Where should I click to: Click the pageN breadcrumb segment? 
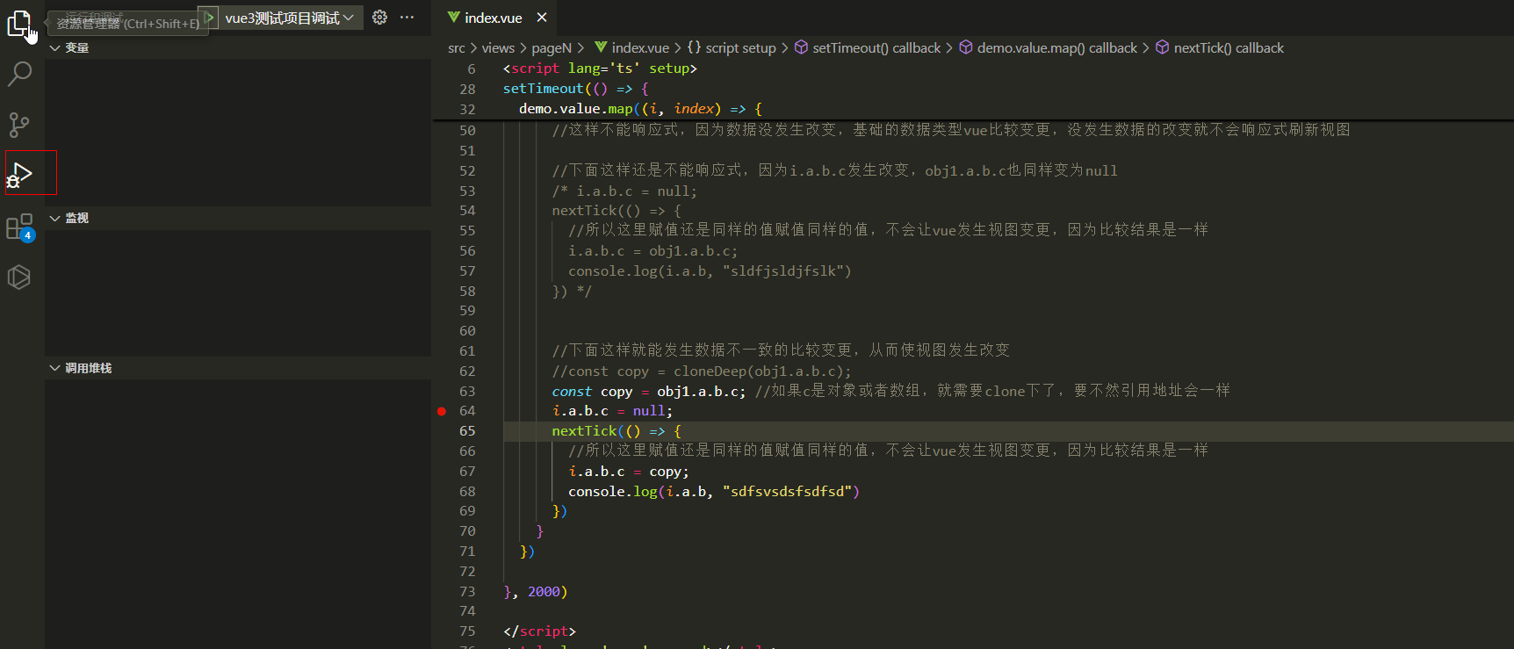point(552,48)
